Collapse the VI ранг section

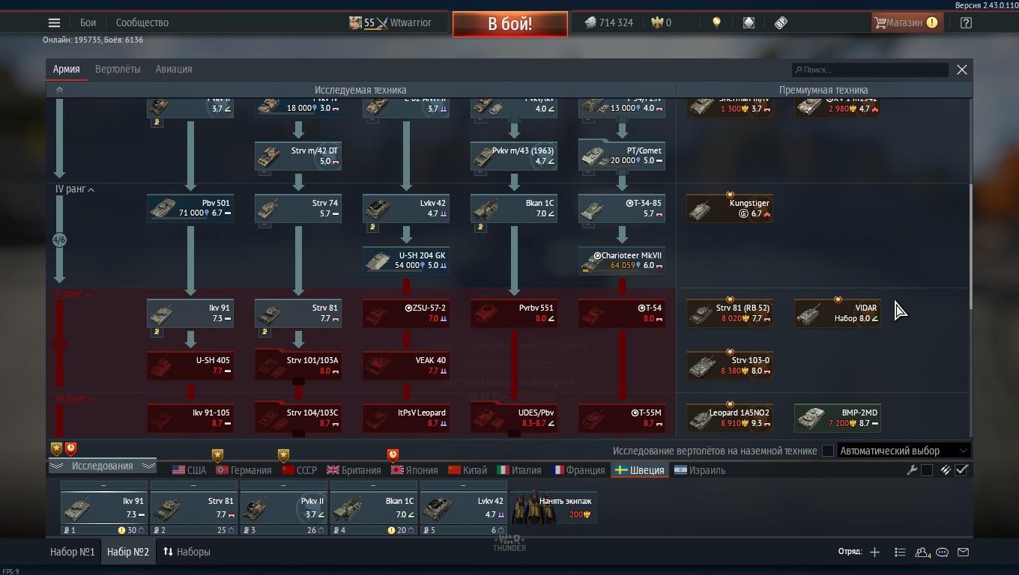[75, 399]
